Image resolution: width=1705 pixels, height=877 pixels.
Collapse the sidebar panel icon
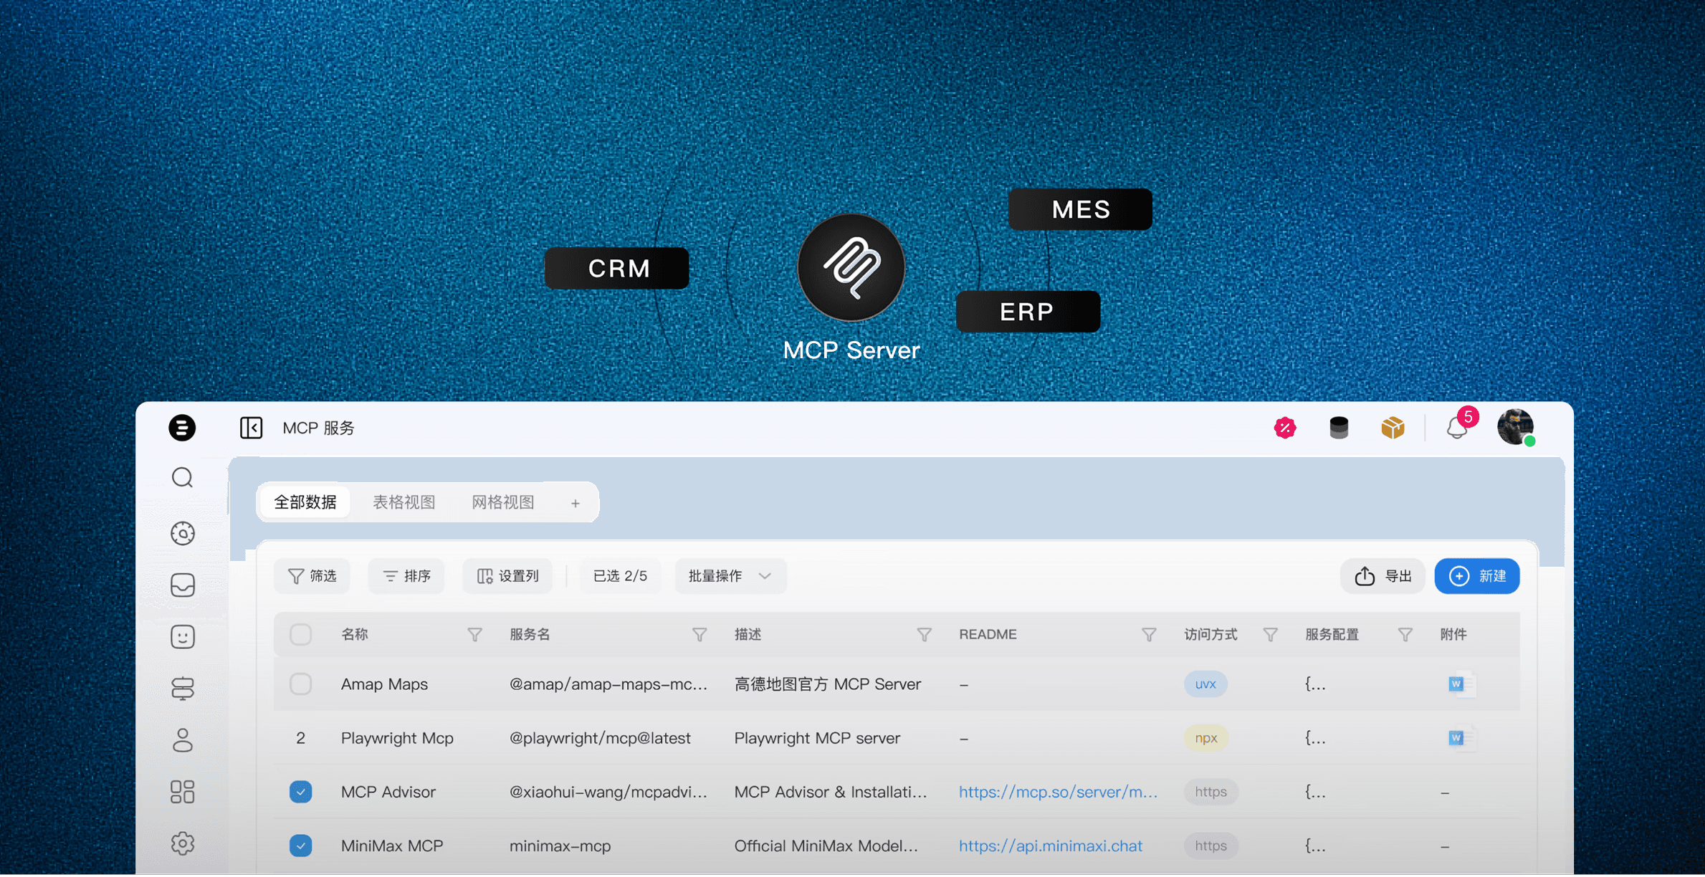251,428
